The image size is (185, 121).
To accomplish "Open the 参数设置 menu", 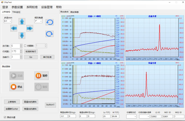I will (17, 7).
